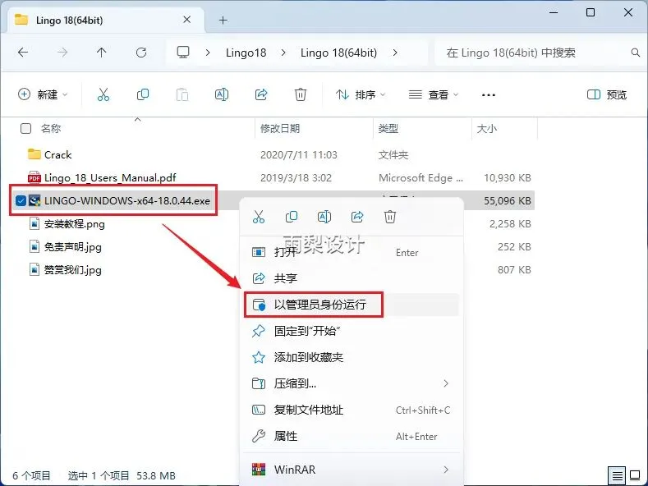Expand the 压缩到... submenu arrow
648x486 pixels.
(446, 383)
